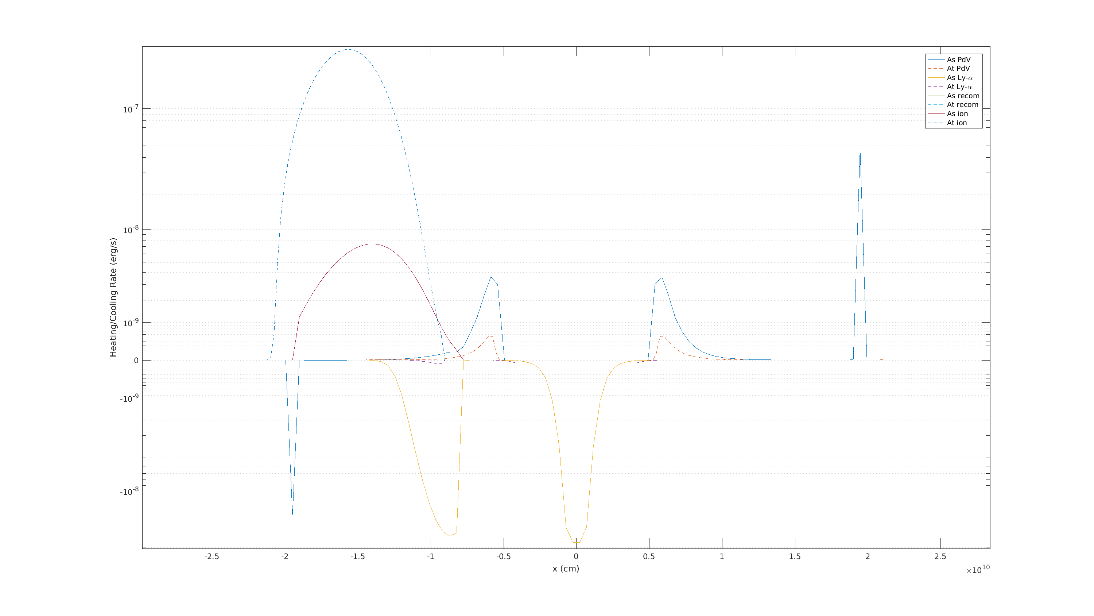The width and height of the screenshot is (1094, 616).
Task: Click the x-axis tick label -2.5
Action: click(x=212, y=557)
